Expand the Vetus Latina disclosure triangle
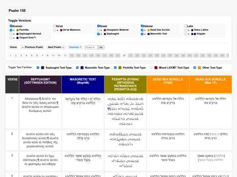This screenshot has height=177, width=237. [x=189, y=30]
